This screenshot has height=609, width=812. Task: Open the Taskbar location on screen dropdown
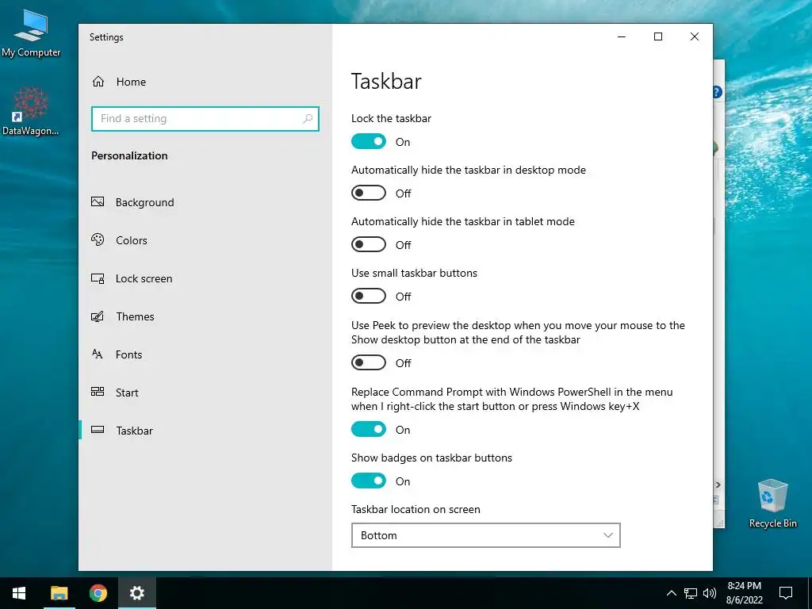[486, 535]
